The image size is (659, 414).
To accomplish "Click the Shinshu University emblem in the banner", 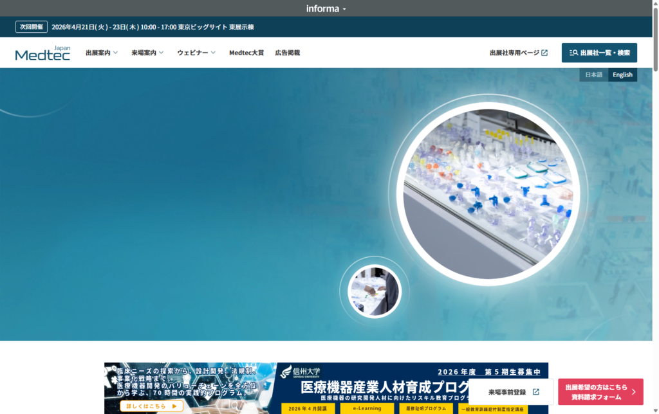I will tap(286, 372).
